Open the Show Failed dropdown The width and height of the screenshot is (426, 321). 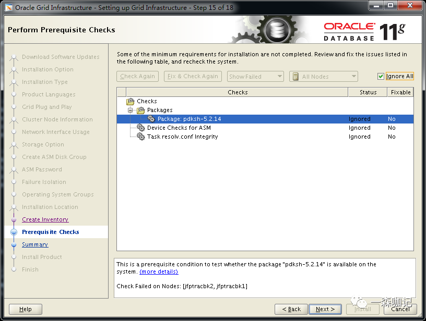(x=255, y=77)
